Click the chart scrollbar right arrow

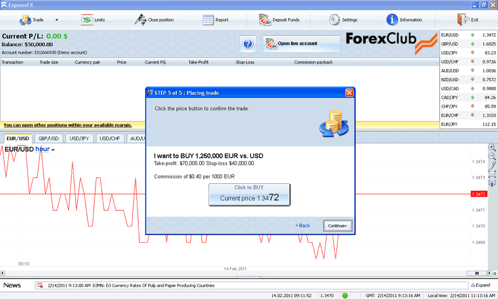489,273
